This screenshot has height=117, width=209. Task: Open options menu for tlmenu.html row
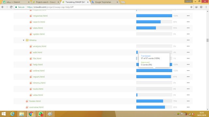[188, 83]
